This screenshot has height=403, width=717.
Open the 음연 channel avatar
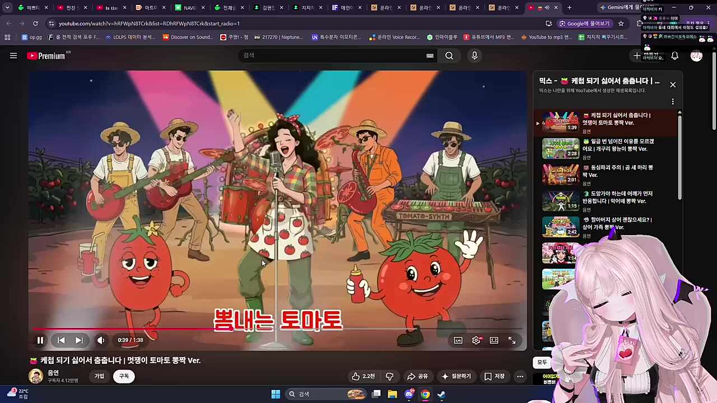(x=36, y=376)
